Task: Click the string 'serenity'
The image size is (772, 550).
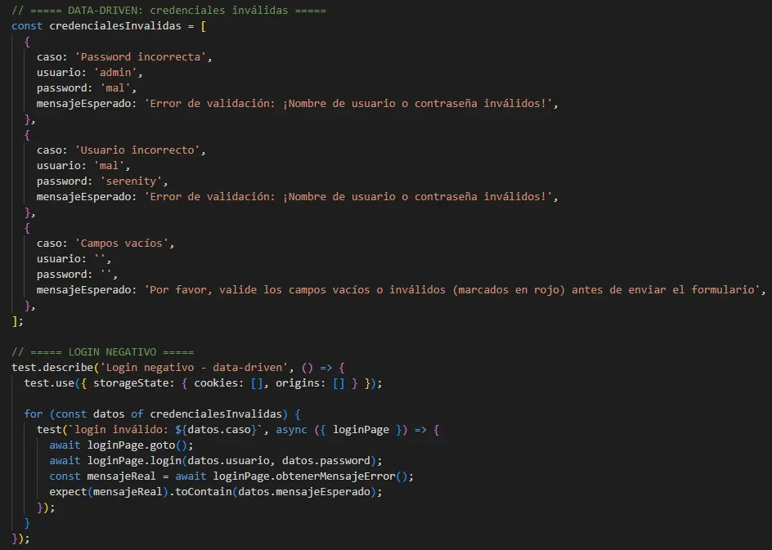Action: point(131,181)
